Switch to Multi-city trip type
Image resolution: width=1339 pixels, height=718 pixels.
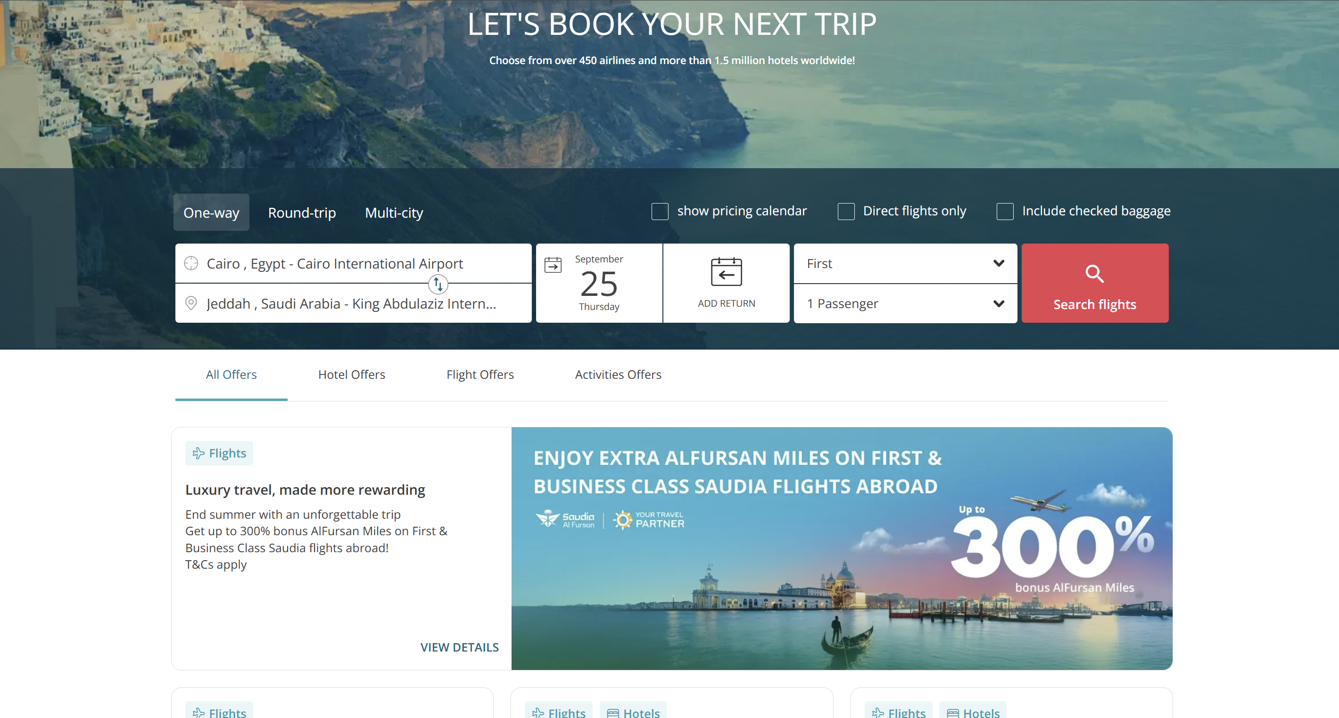394,212
